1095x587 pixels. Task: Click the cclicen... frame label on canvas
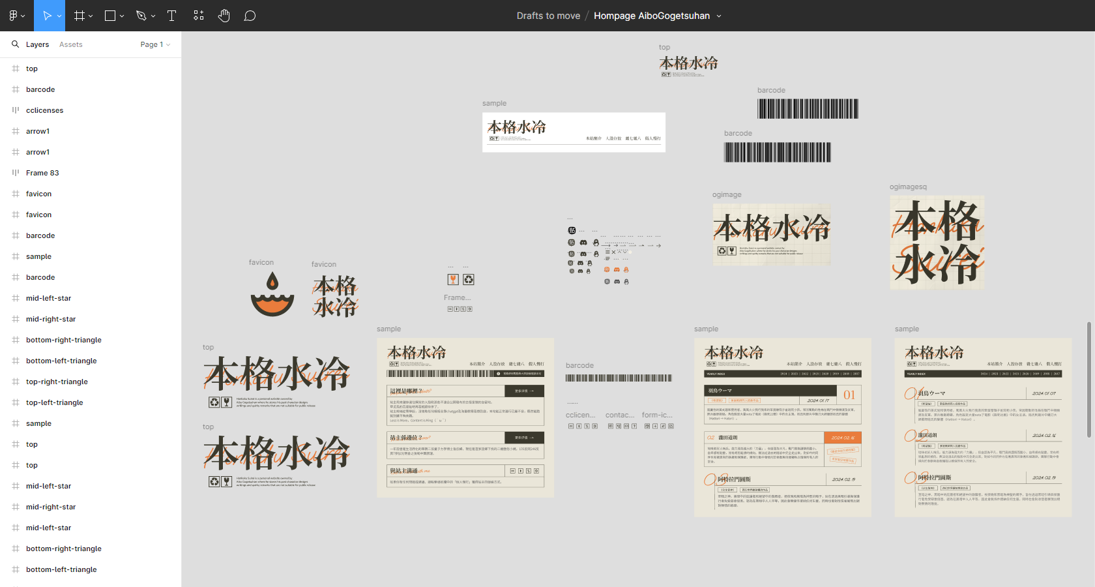coord(580,415)
